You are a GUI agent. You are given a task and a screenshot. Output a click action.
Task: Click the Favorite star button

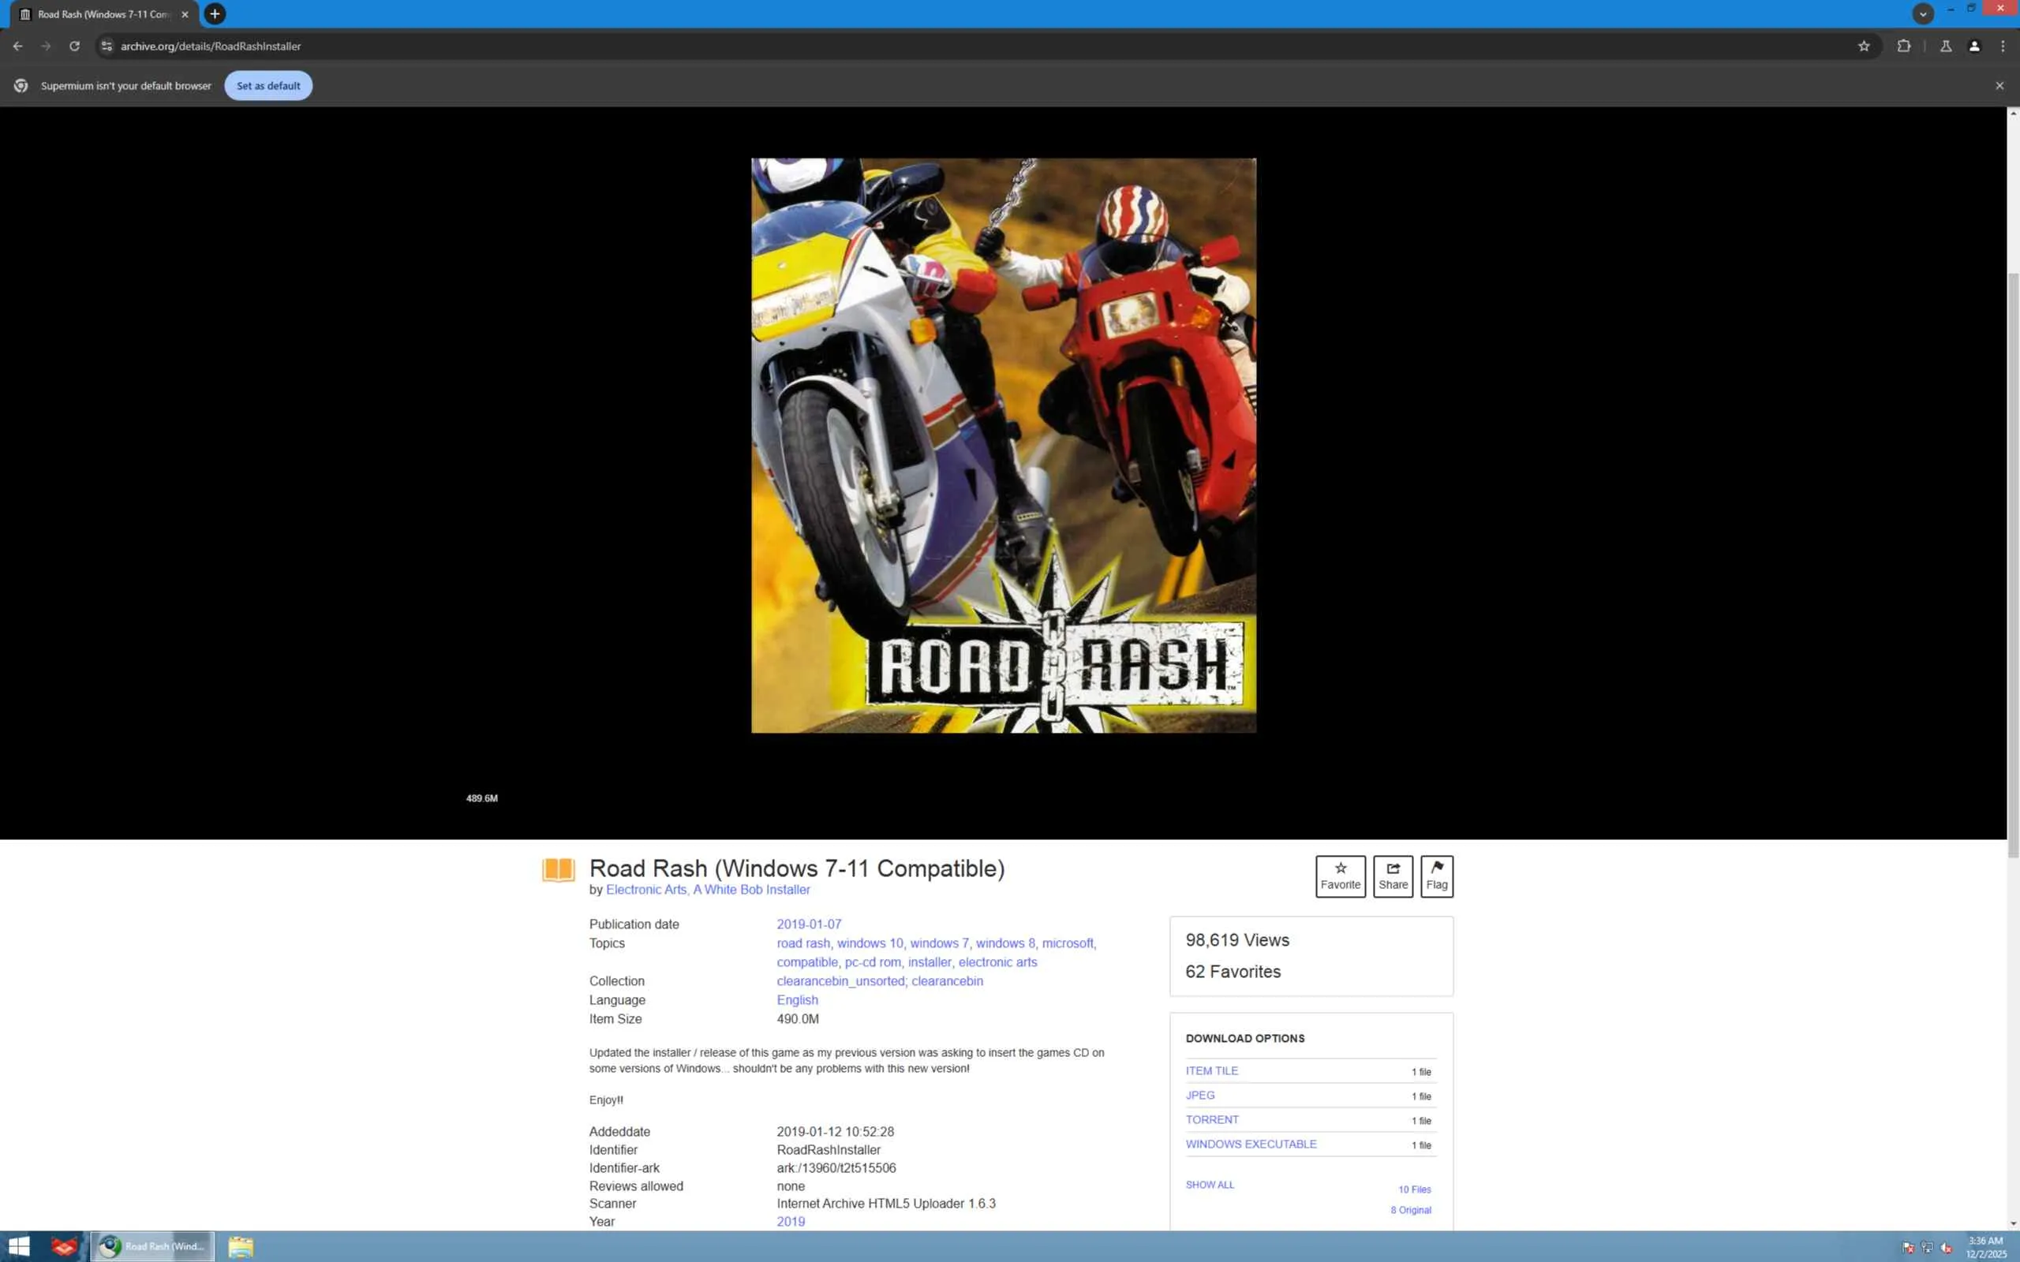pos(1340,876)
